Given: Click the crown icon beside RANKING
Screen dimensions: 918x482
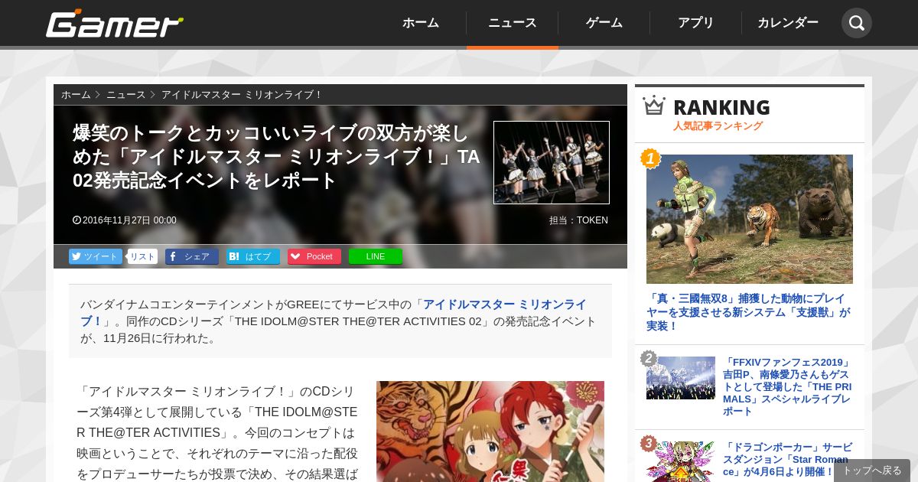Looking at the screenshot, I should pyautogui.click(x=654, y=106).
